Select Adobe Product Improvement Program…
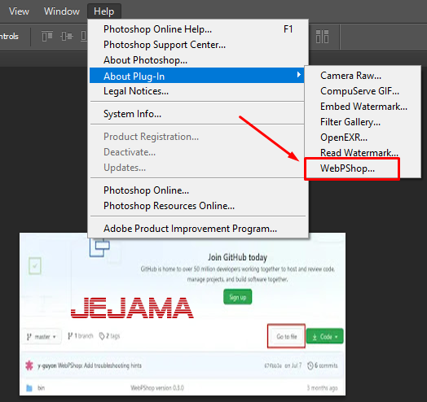Screen dimensions: 427x402 coord(198,229)
